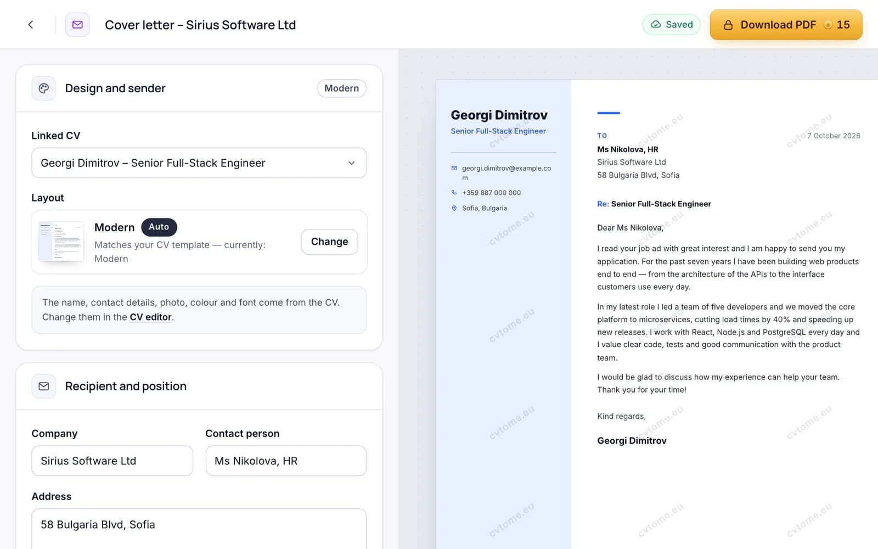The width and height of the screenshot is (878, 549).
Task: Click the Modern layout thumbnail
Action: pyautogui.click(x=61, y=242)
